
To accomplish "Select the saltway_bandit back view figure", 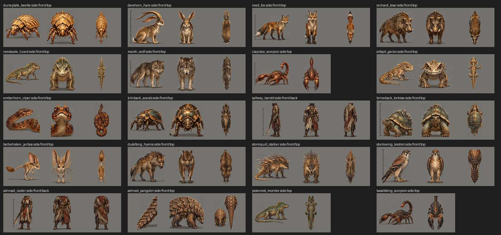I will pos(350,120).
